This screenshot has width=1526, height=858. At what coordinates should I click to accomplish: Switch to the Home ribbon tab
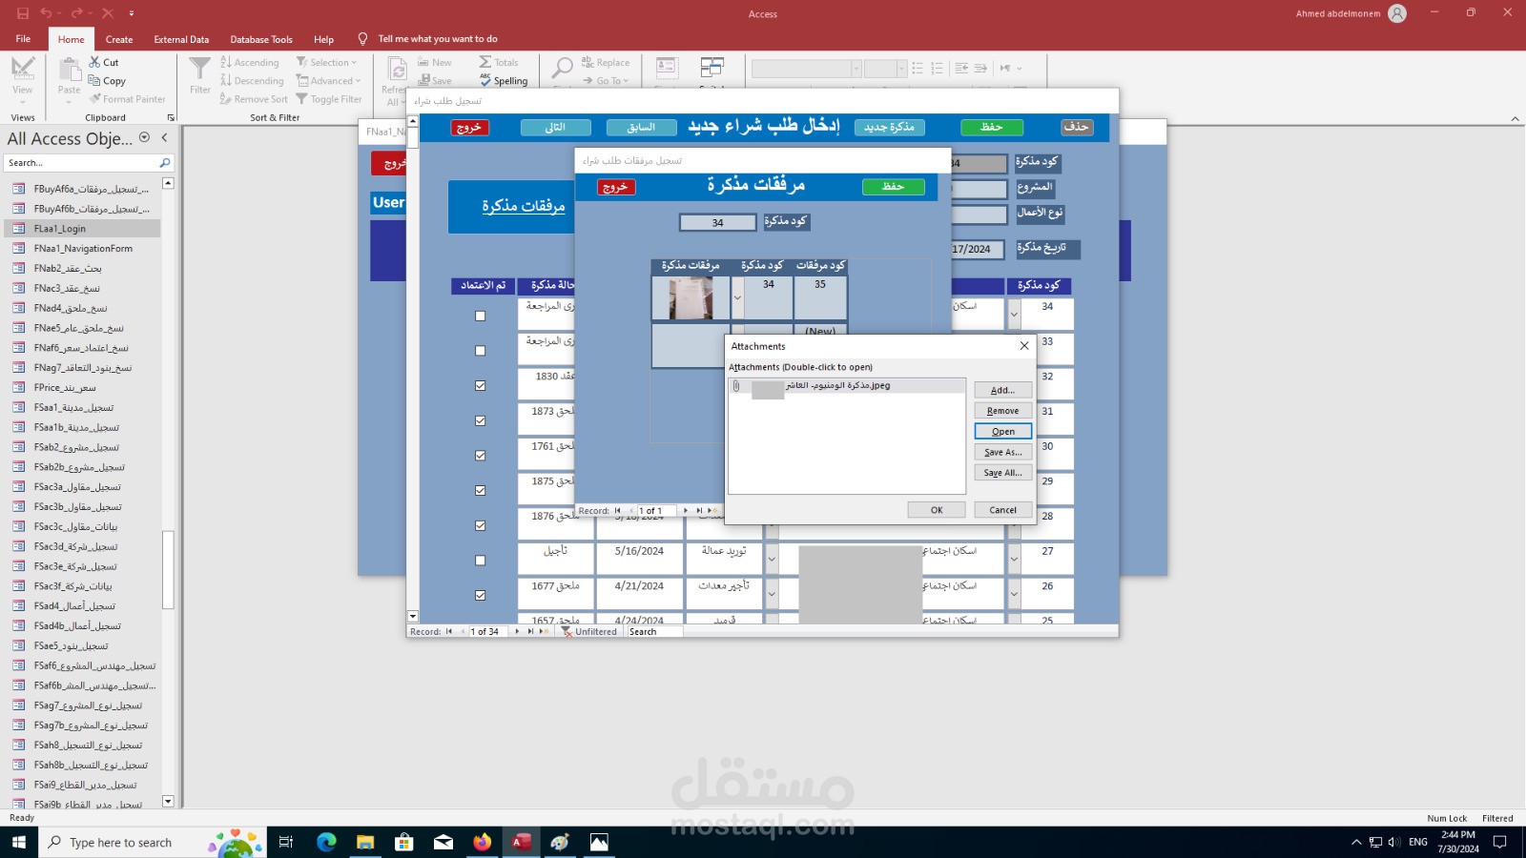71,39
